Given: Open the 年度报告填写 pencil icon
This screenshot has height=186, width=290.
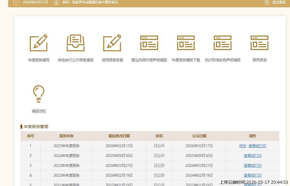Looking at the screenshot, I should click(x=39, y=43).
